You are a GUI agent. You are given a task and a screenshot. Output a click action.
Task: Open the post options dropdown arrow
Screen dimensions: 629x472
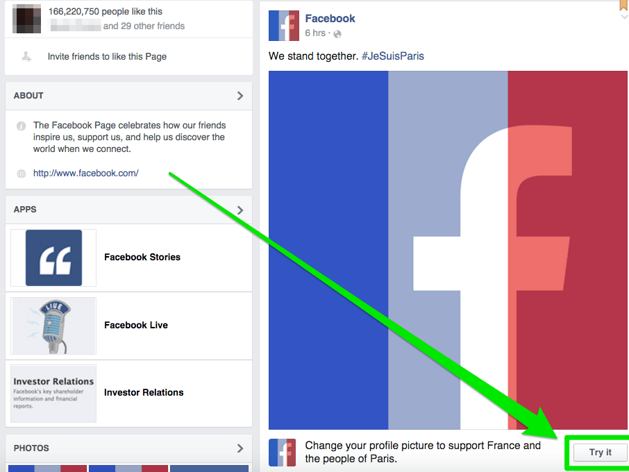624,17
